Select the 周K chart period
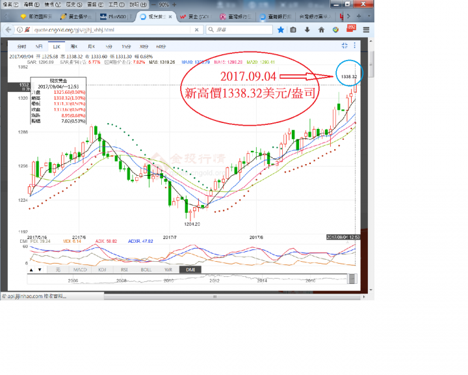This screenshot has width=468, height=375. (x=73, y=46)
